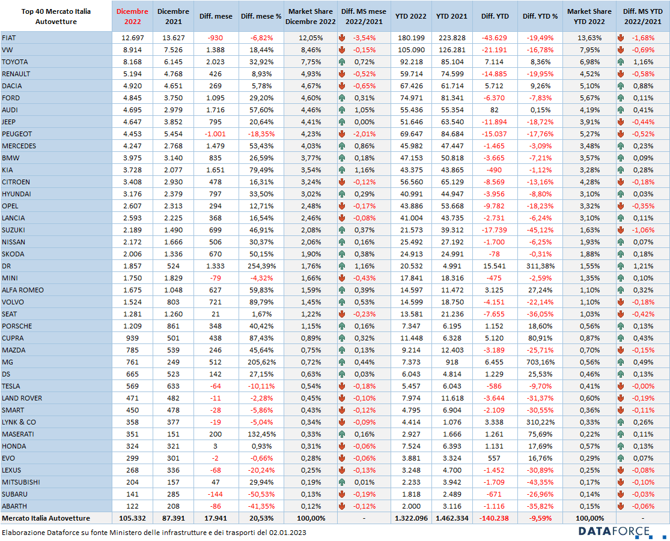Viewport: 670px width, 541px height.
Task: Click SUBARU monthly change -50,53%
Action: coord(261,494)
